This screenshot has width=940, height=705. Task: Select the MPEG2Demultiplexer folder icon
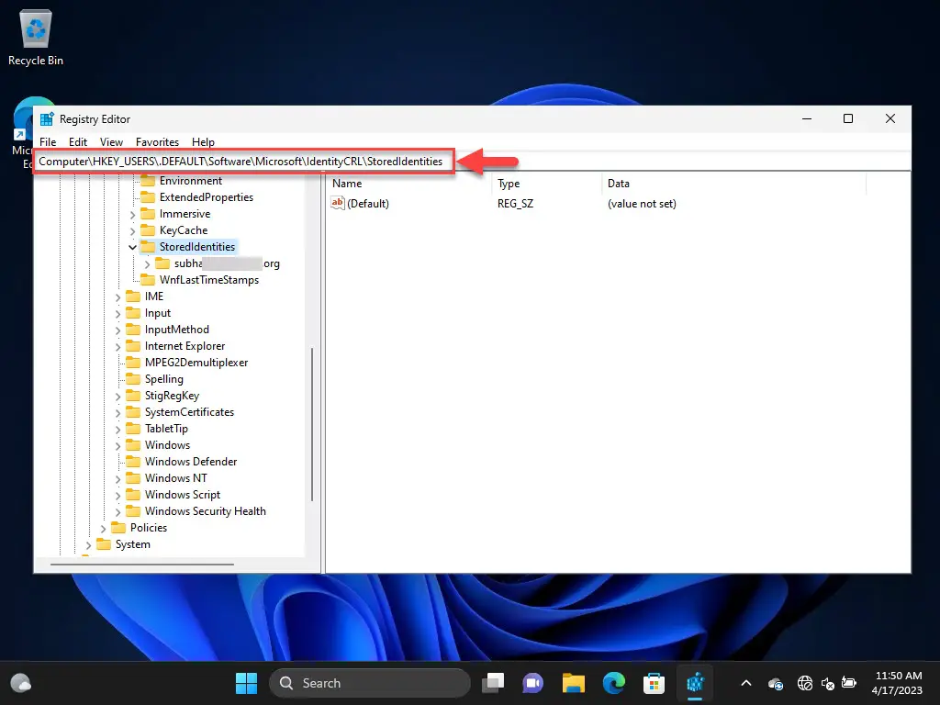tap(133, 362)
